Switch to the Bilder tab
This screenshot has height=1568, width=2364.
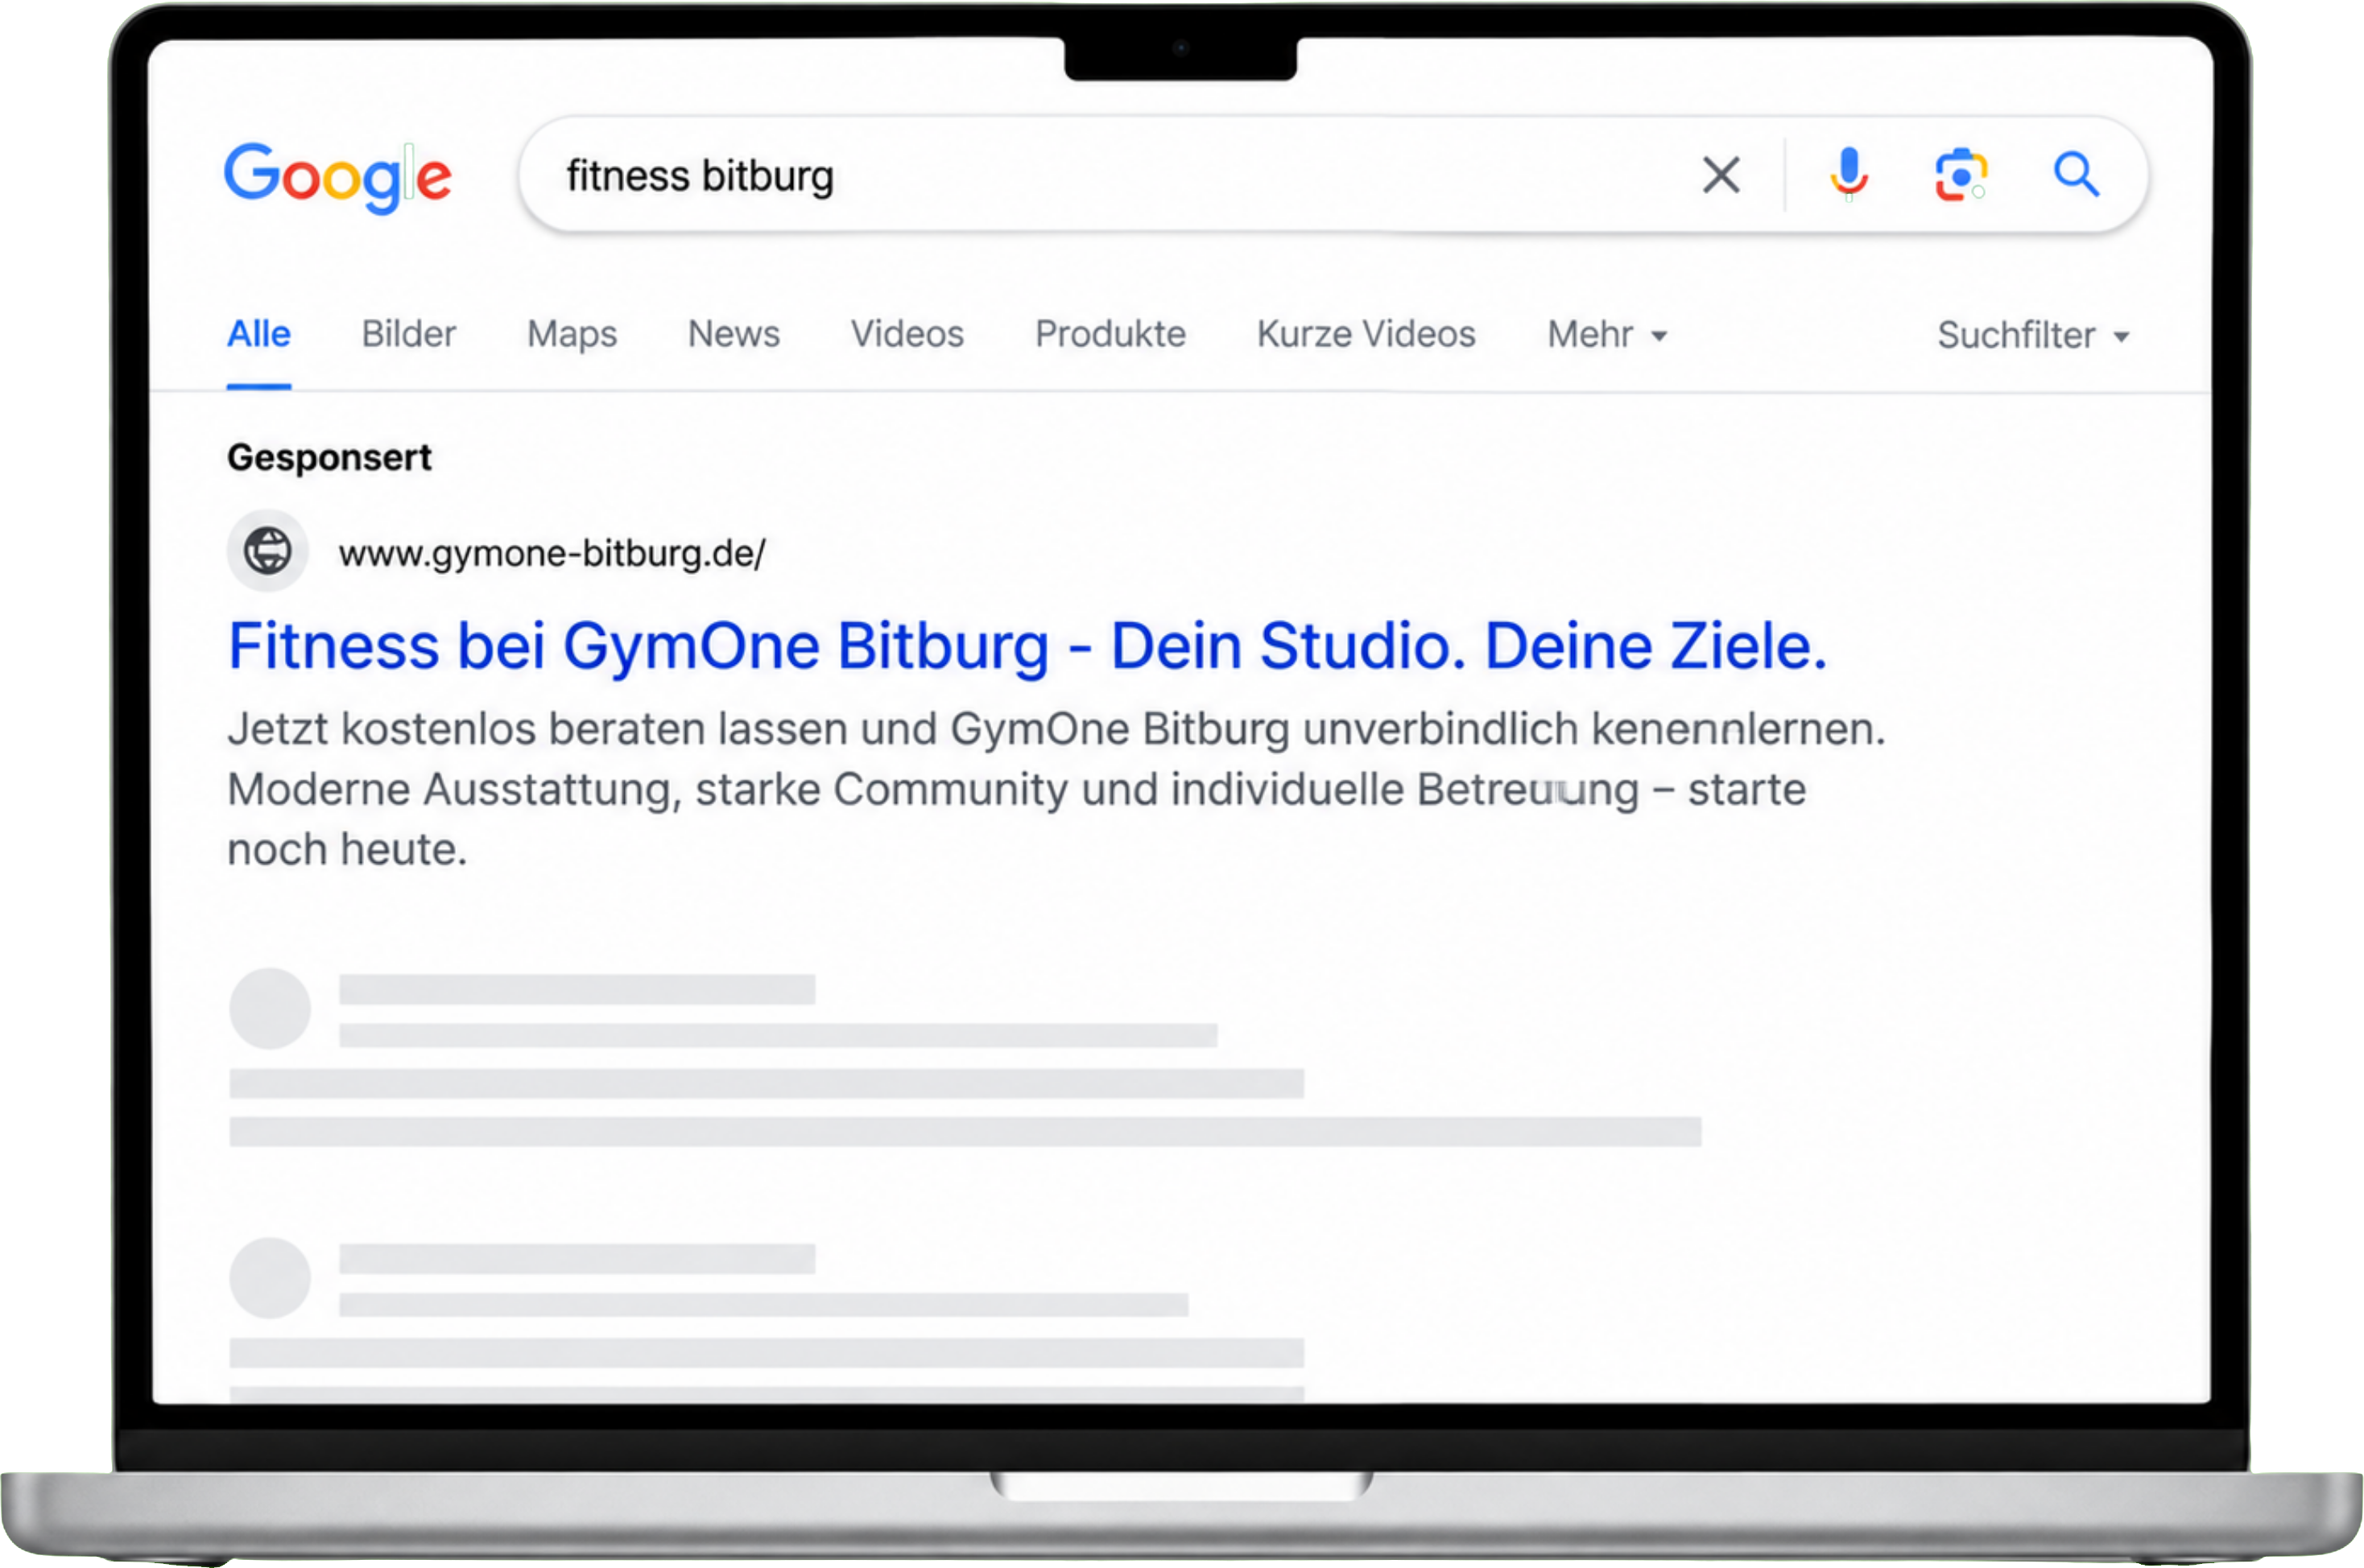tap(409, 334)
